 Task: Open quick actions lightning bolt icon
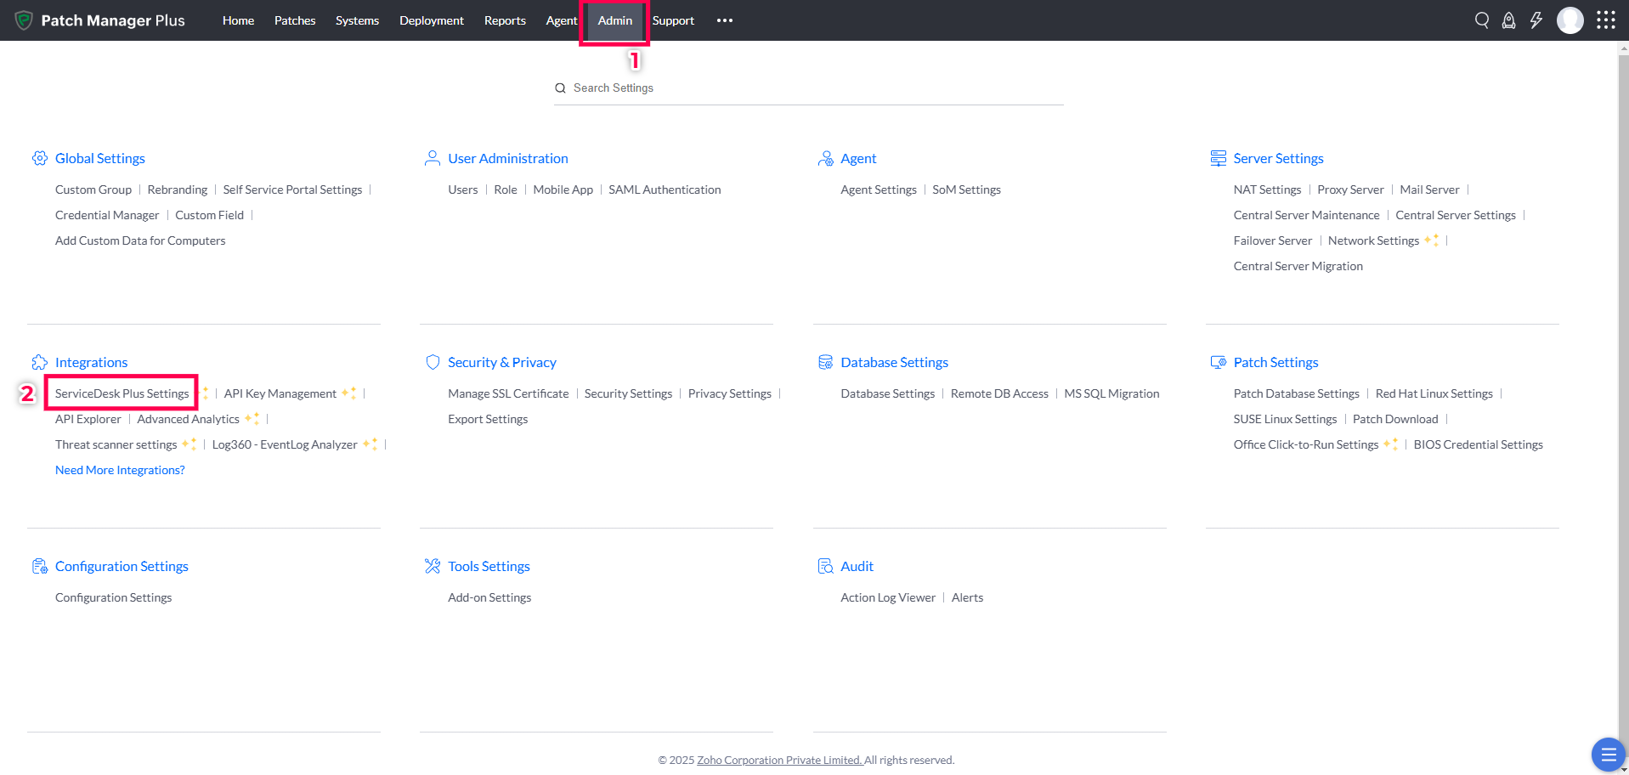pyautogui.click(x=1536, y=20)
